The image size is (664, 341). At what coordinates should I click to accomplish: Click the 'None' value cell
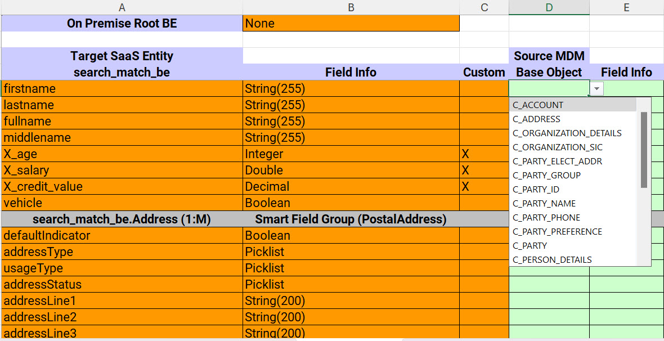pyautogui.click(x=351, y=23)
